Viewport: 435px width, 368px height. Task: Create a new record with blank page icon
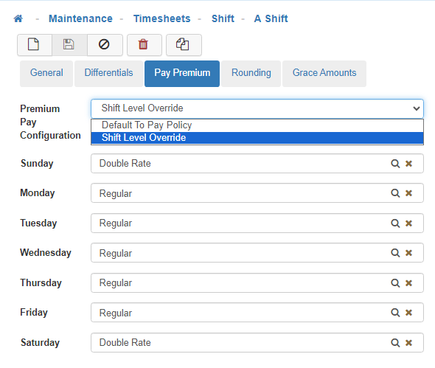point(35,45)
